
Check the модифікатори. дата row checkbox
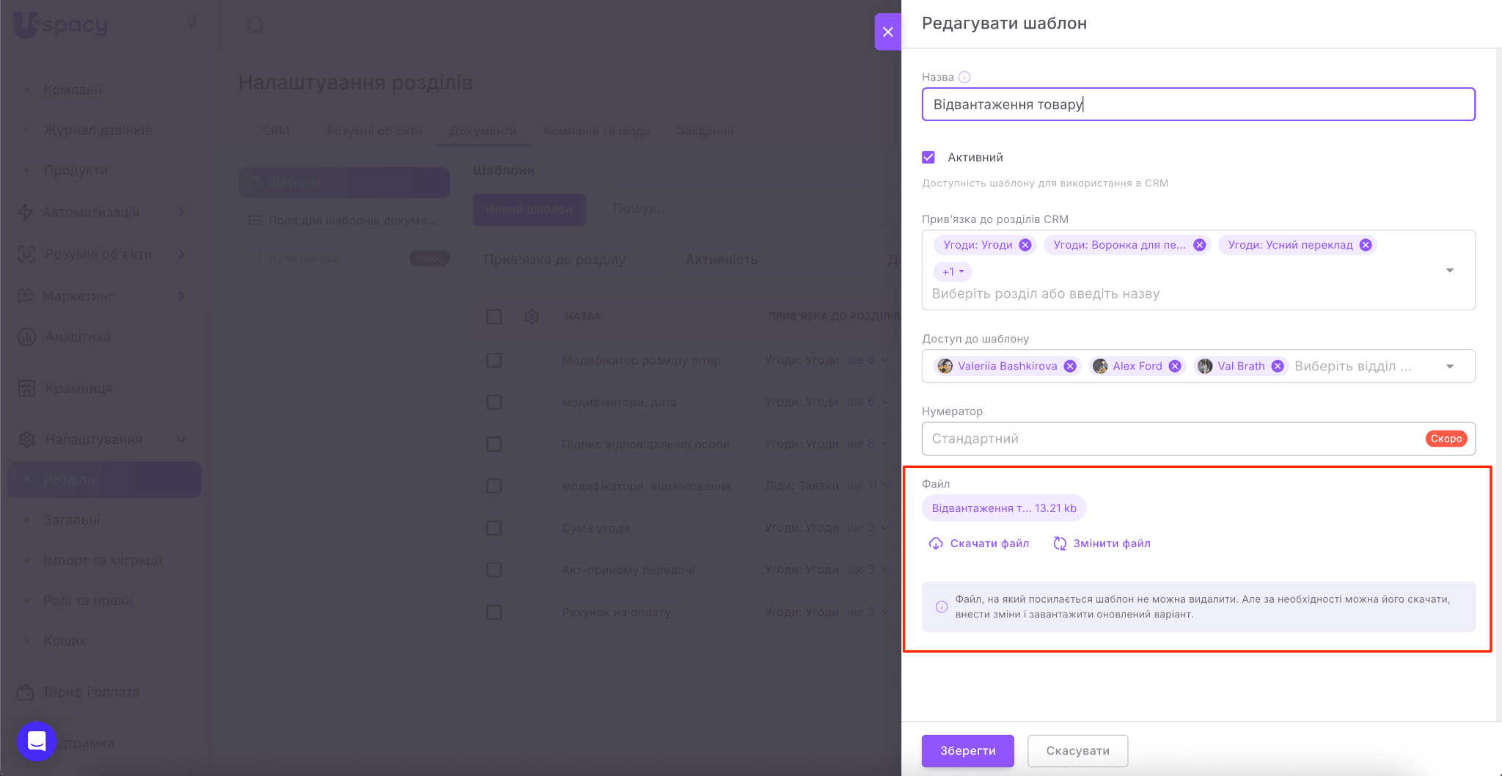pyautogui.click(x=494, y=402)
